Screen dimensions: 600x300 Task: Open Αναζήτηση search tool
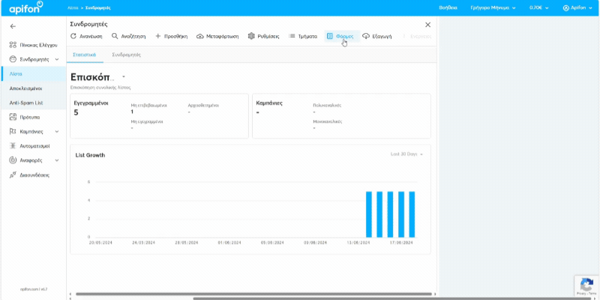point(115,36)
